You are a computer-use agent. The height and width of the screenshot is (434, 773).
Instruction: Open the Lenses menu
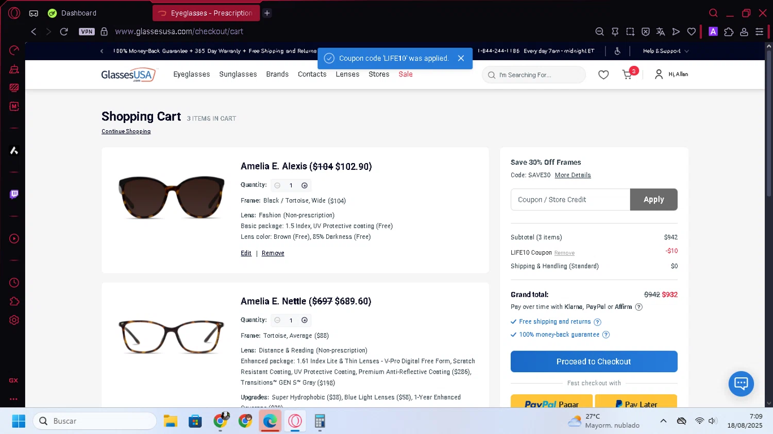click(x=347, y=74)
